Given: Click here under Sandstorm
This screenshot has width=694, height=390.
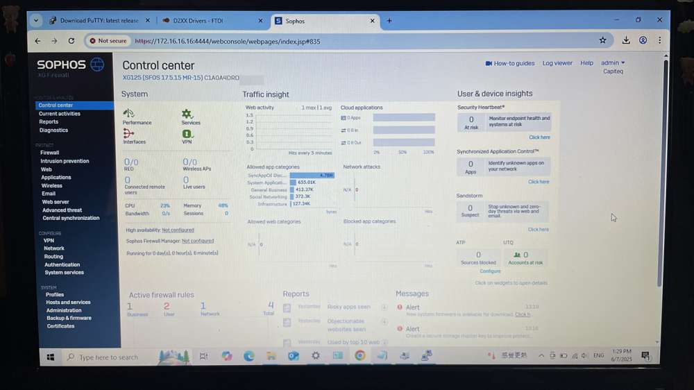Looking at the screenshot, I should pyautogui.click(x=538, y=229).
